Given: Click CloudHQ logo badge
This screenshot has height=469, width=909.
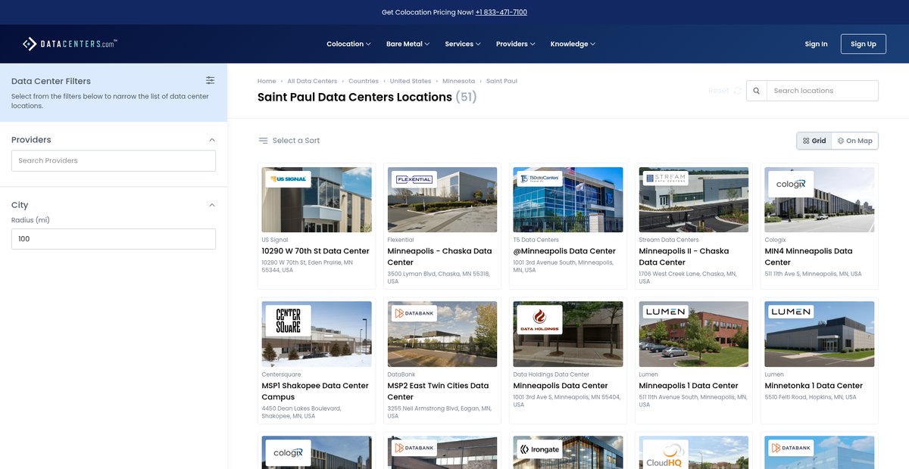Looking at the screenshot, I should tap(666, 455).
